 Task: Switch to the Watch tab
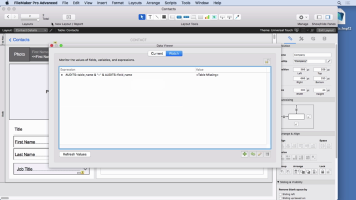pos(174,53)
